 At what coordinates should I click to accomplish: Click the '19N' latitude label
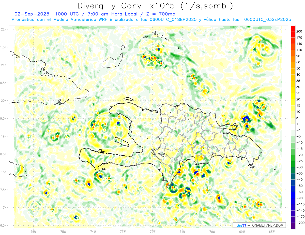pyautogui.click(x=4, y=136)
